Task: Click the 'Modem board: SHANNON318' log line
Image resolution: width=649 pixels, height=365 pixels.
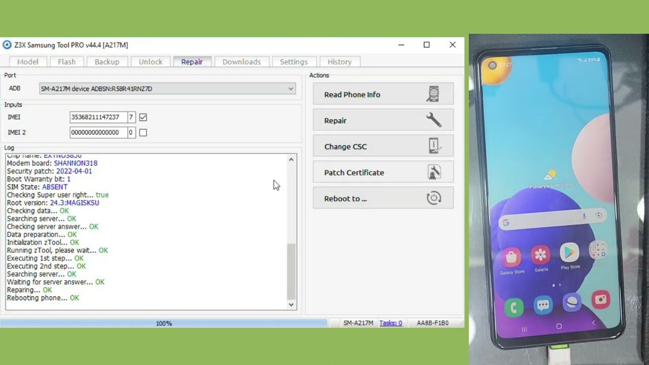Action: [x=52, y=163]
